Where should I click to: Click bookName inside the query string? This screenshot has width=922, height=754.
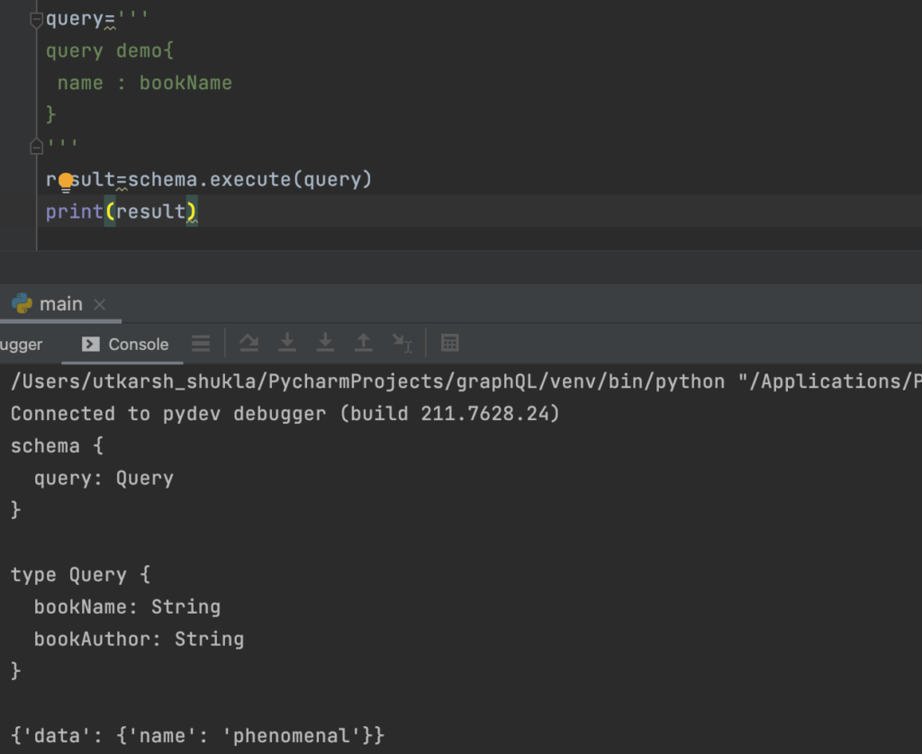coord(185,83)
